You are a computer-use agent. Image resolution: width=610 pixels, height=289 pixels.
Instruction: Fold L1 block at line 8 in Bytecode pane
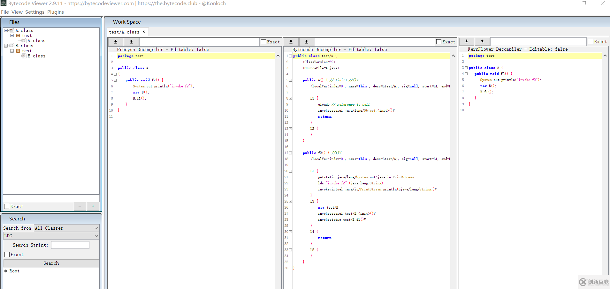pyautogui.click(x=290, y=98)
